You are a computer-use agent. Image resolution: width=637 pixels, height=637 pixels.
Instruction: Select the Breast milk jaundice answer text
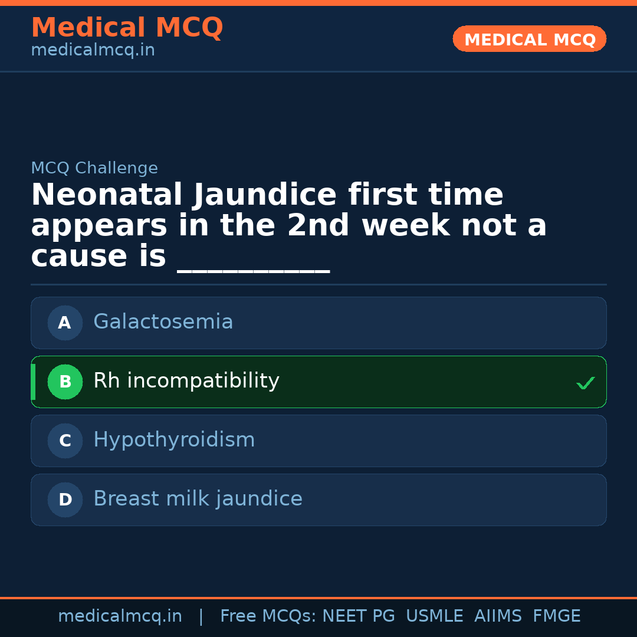(198, 499)
